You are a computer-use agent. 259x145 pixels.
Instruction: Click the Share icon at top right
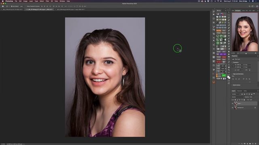tap(257, 6)
